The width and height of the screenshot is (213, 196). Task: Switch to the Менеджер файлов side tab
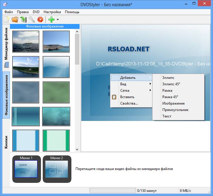6,48
